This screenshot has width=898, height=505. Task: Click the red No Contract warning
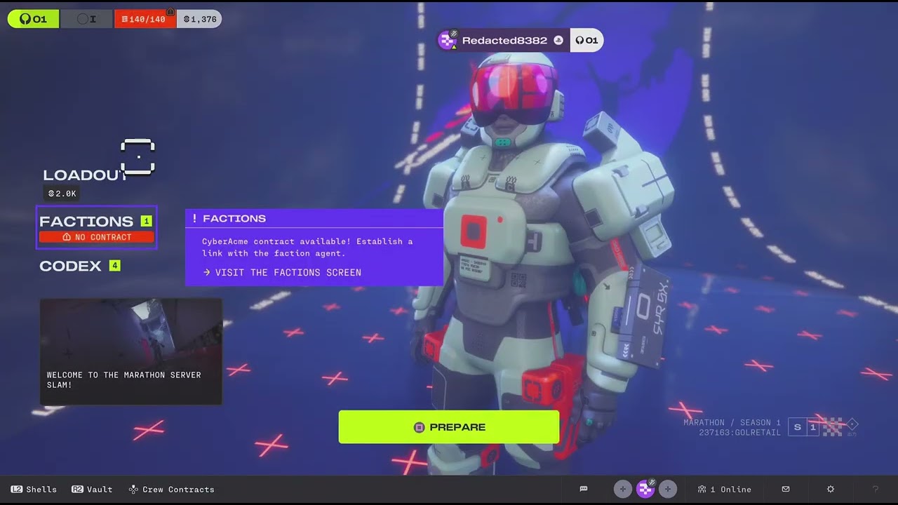click(x=97, y=237)
